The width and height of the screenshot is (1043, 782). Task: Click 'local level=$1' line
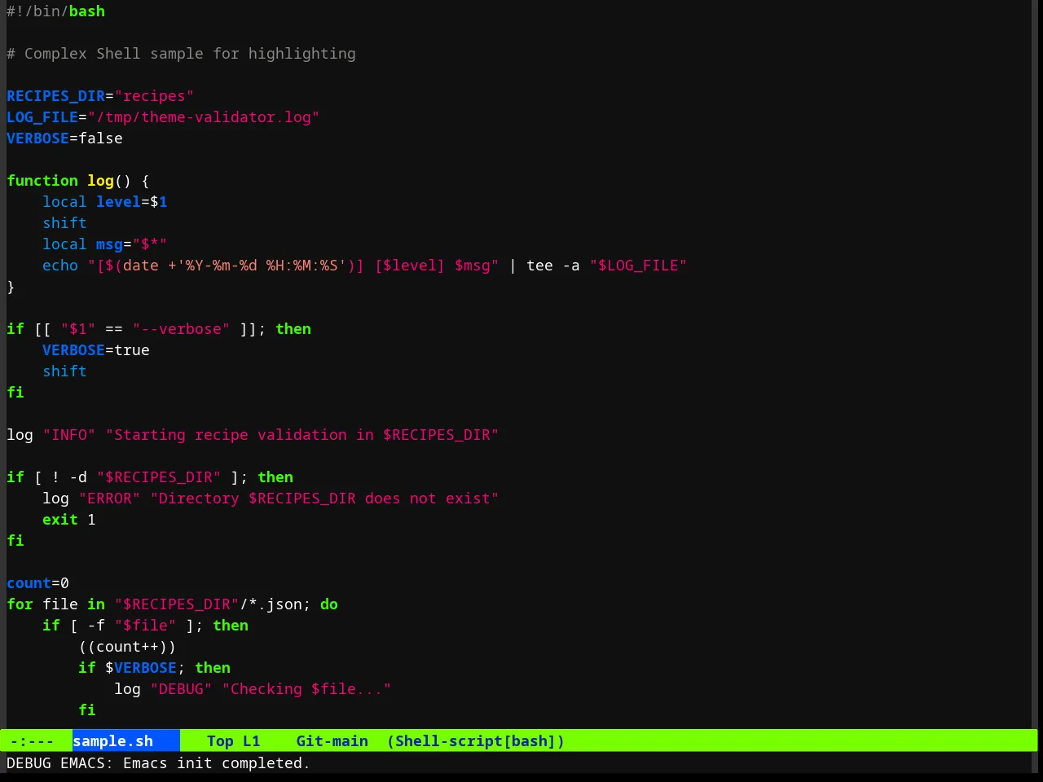(x=105, y=202)
